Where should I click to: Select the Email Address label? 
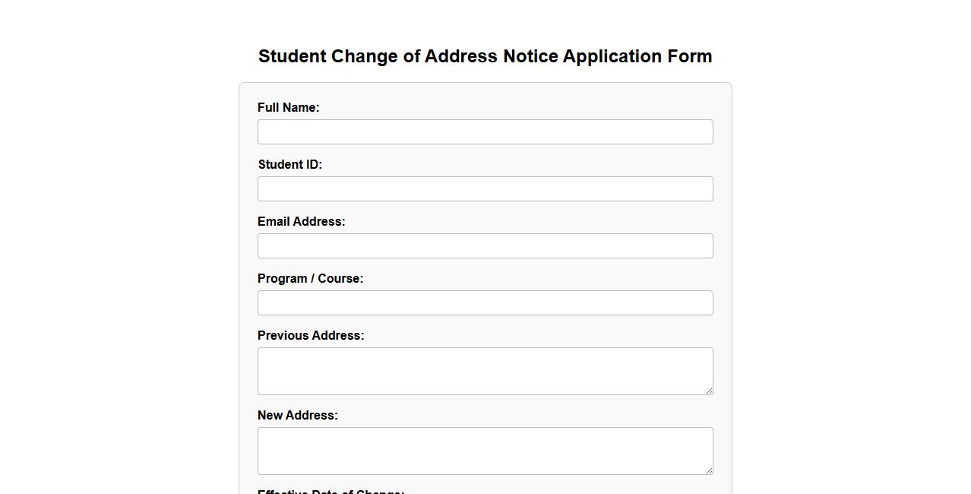coord(301,221)
